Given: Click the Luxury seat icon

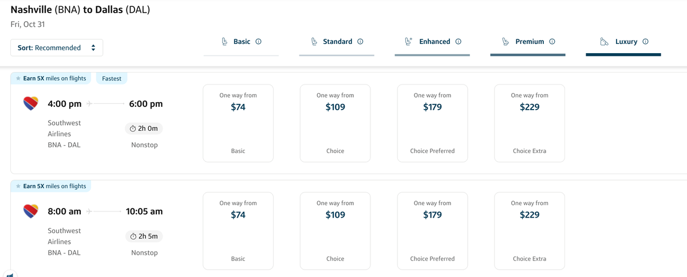Looking at the screenshot, I should 604,42.
